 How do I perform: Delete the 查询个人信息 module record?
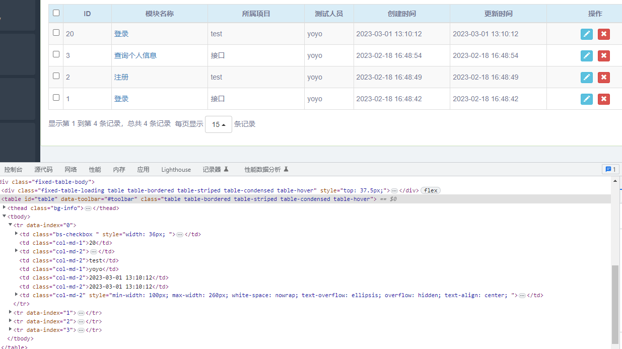pos(603,55)
